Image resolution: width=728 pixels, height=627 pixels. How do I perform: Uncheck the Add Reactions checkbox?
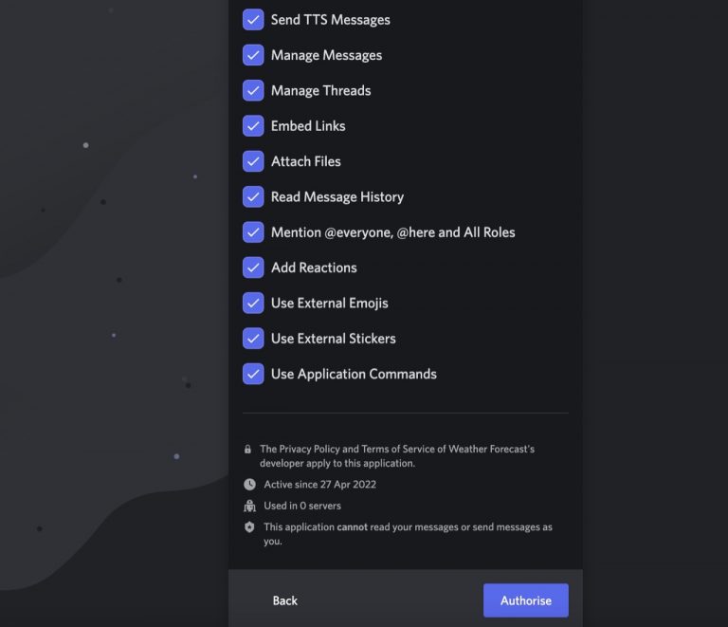(253, 267)
